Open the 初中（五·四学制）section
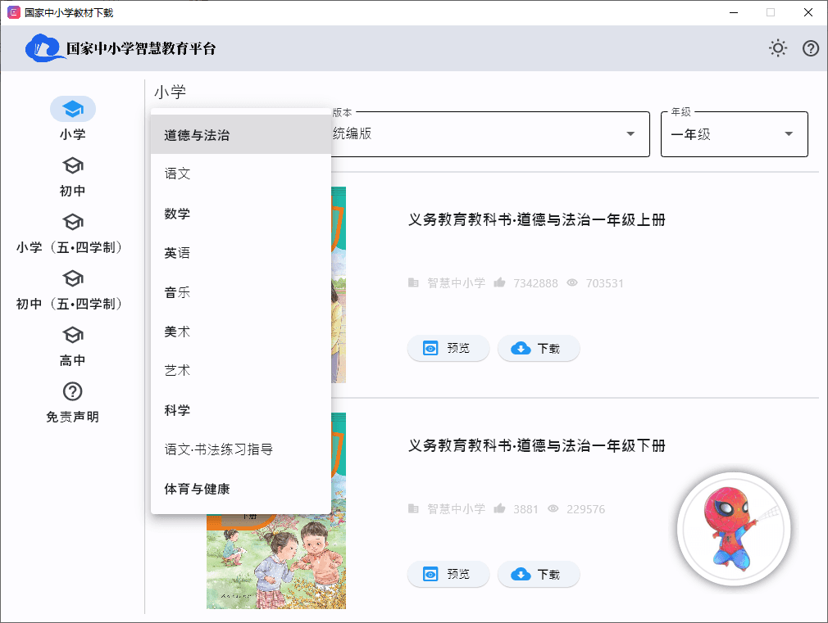Screen dimensions: 828x623 point(73,288)
